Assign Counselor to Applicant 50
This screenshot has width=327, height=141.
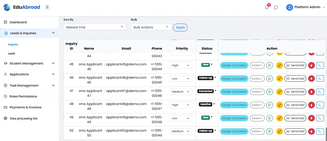(234, 131)
